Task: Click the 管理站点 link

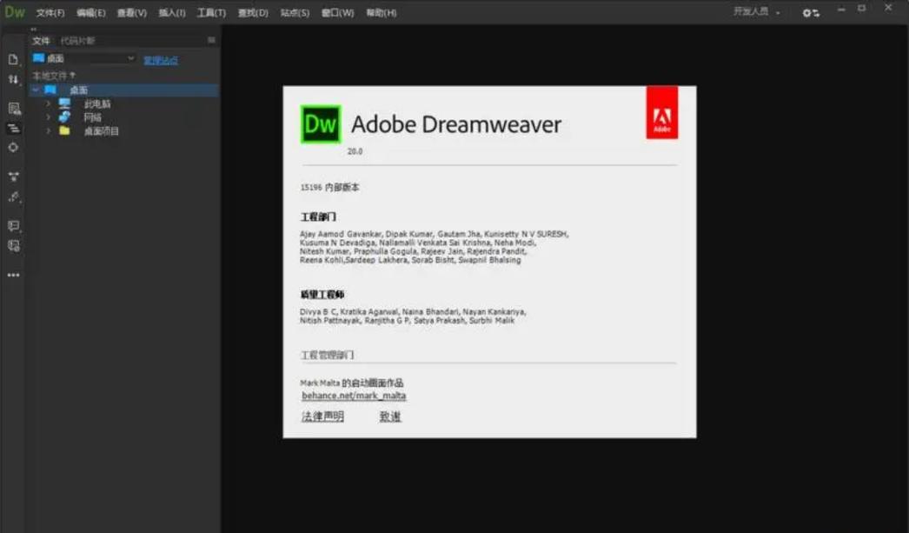Action: 160,60
